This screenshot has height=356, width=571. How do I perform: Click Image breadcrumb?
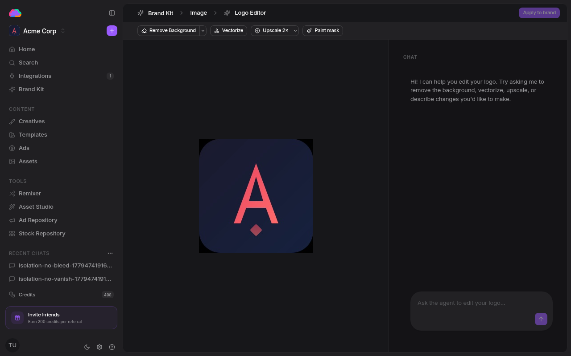coord(199,13)
